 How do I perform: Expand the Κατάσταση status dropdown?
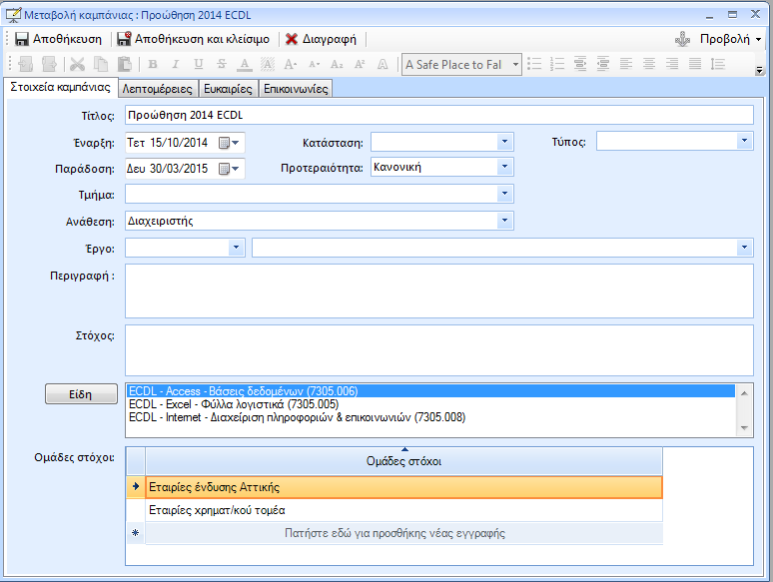point(504,142)
